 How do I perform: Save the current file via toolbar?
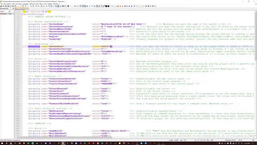pyautogui.click(x=6, y=6)
